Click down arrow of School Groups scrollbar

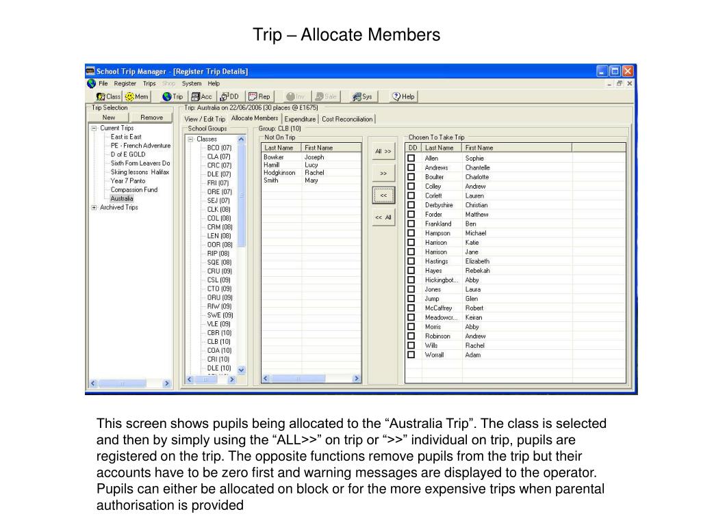click(x=242, y=370)
